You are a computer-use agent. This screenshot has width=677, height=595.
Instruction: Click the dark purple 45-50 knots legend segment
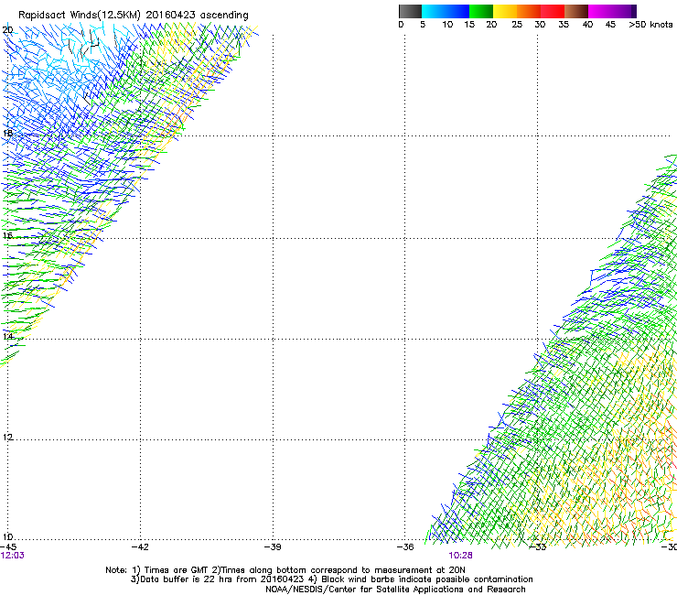[x=624, y=11]
